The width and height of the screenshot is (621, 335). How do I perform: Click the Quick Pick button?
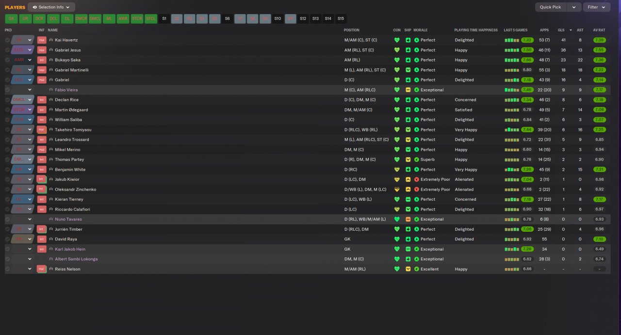click(551, 7)
